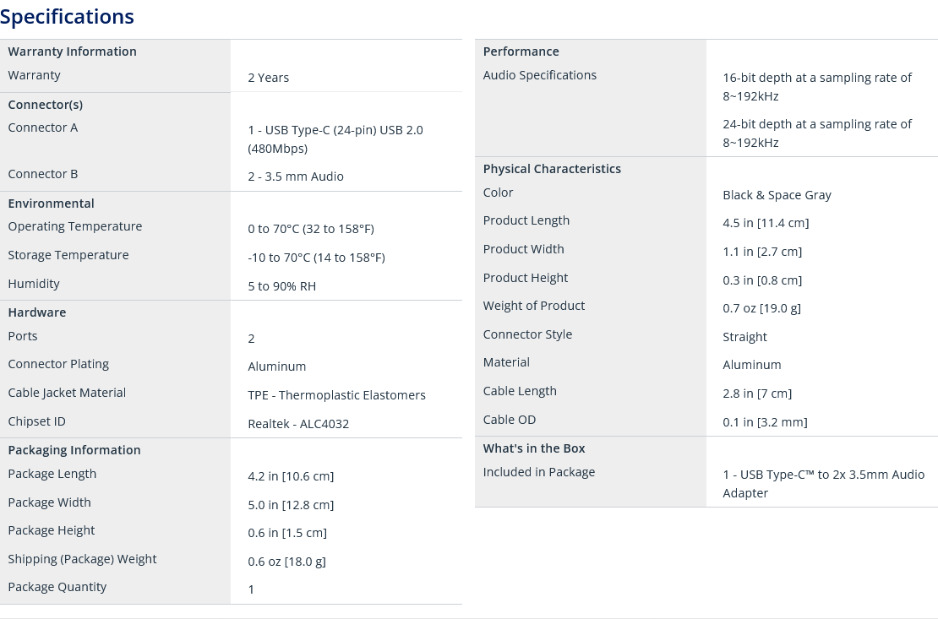This screenshot has height=619, width=938.
Task: Select the 2 - 3.5 mm Audio value
Action: pyautogui.click(x=296, y=176)
